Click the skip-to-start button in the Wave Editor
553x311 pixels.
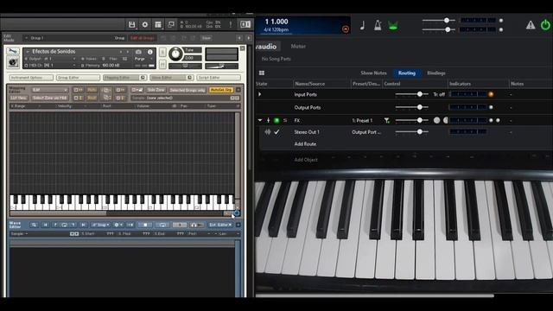(x=45, y=225)
